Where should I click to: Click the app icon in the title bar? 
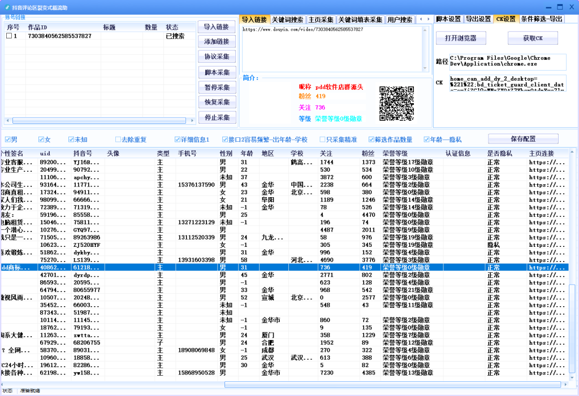pos(6,7)
